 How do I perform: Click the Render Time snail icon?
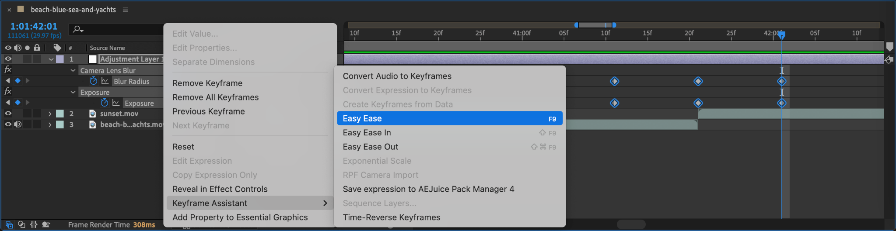(46, 224)
